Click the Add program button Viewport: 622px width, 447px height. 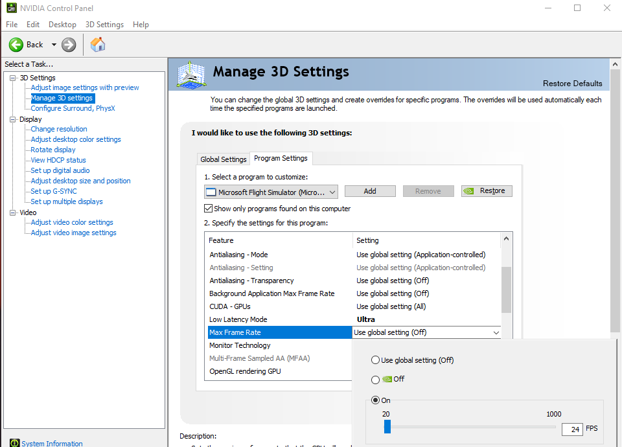point(370,191)
